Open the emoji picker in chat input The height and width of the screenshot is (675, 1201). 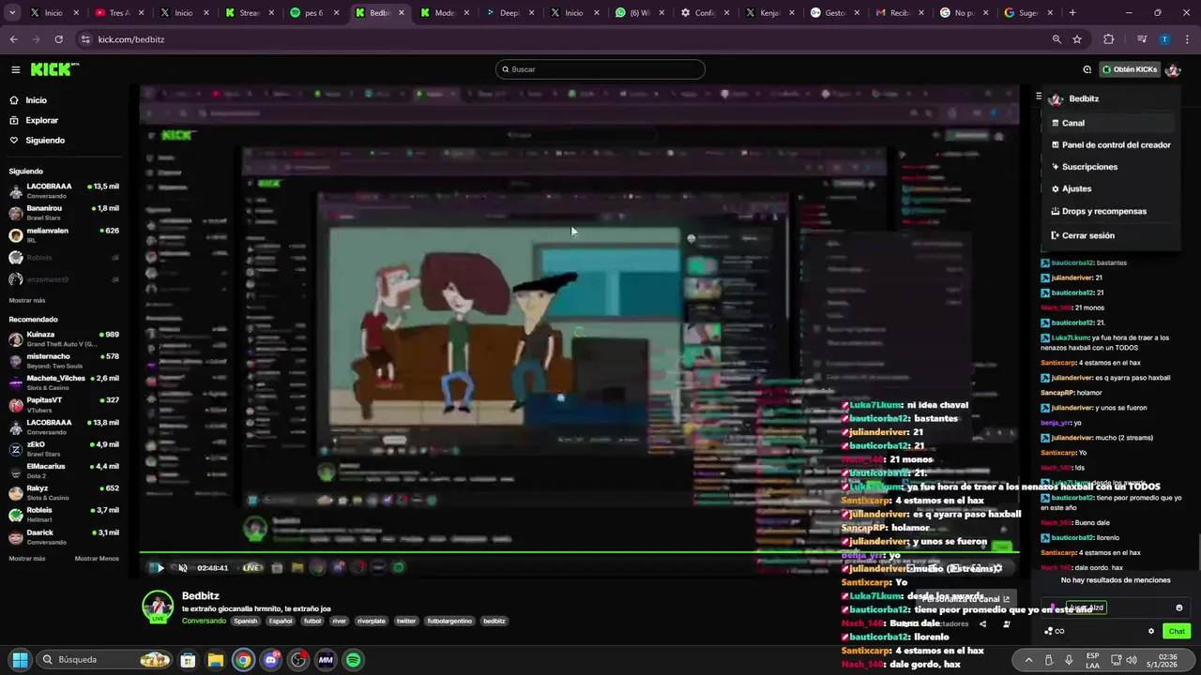1179,607
